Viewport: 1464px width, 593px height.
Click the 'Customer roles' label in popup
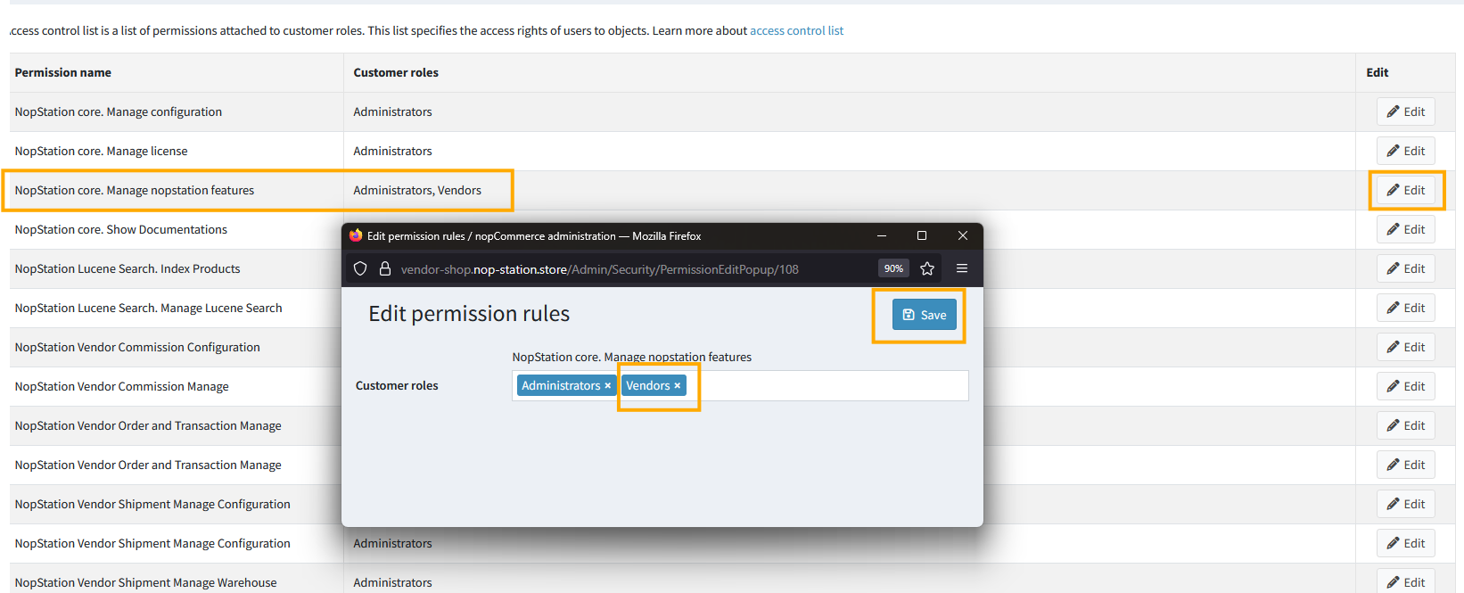coord(397,385)
